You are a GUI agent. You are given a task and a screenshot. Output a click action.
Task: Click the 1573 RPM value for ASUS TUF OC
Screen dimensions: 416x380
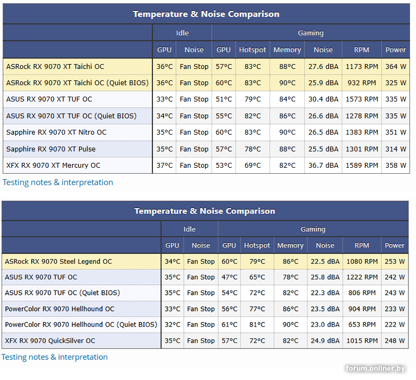362,99
